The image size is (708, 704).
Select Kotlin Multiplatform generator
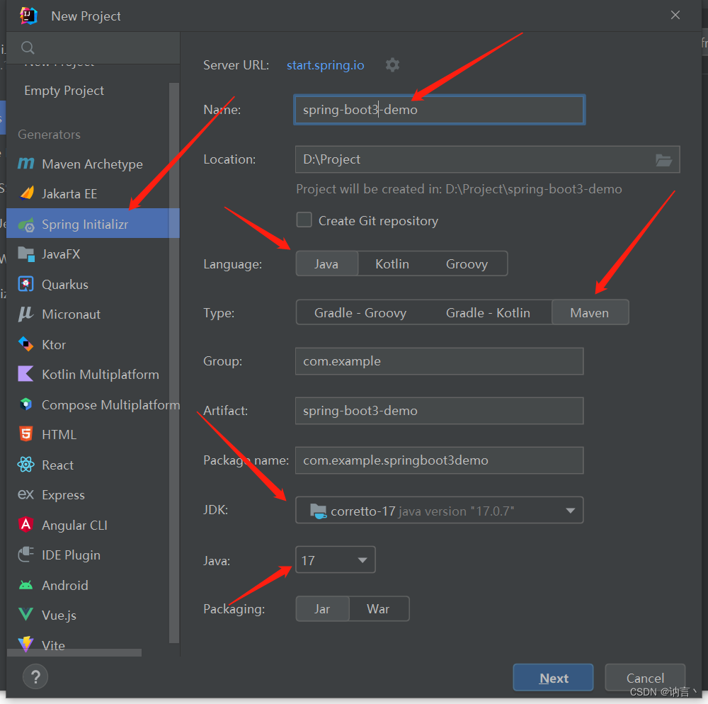click(x=101, y=375)
